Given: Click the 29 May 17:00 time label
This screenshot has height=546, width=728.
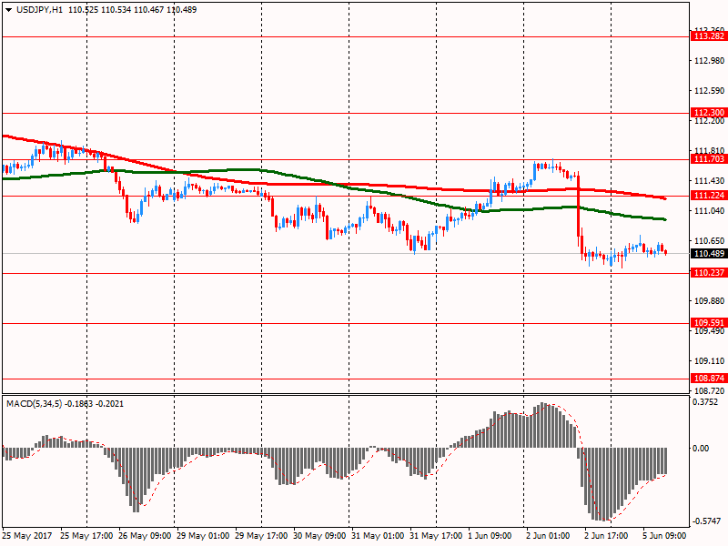Looking at the screenshot, I should pos(261,536).
